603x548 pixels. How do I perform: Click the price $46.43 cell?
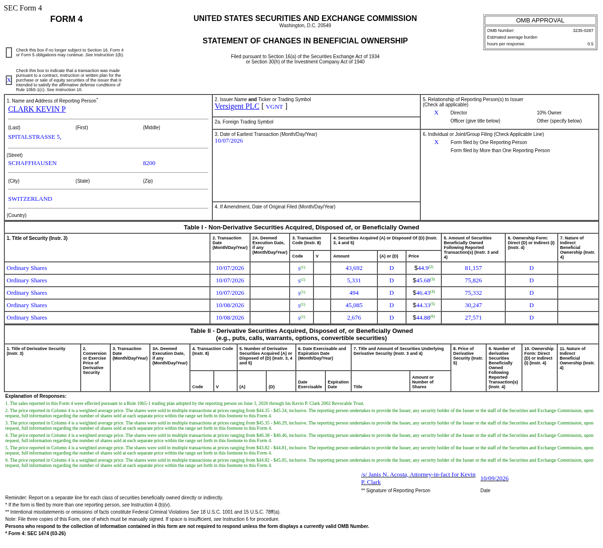[x=424, y=293]
